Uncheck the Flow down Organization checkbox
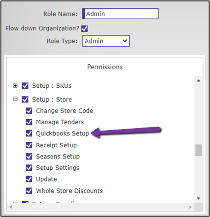 tap(84, 29)
